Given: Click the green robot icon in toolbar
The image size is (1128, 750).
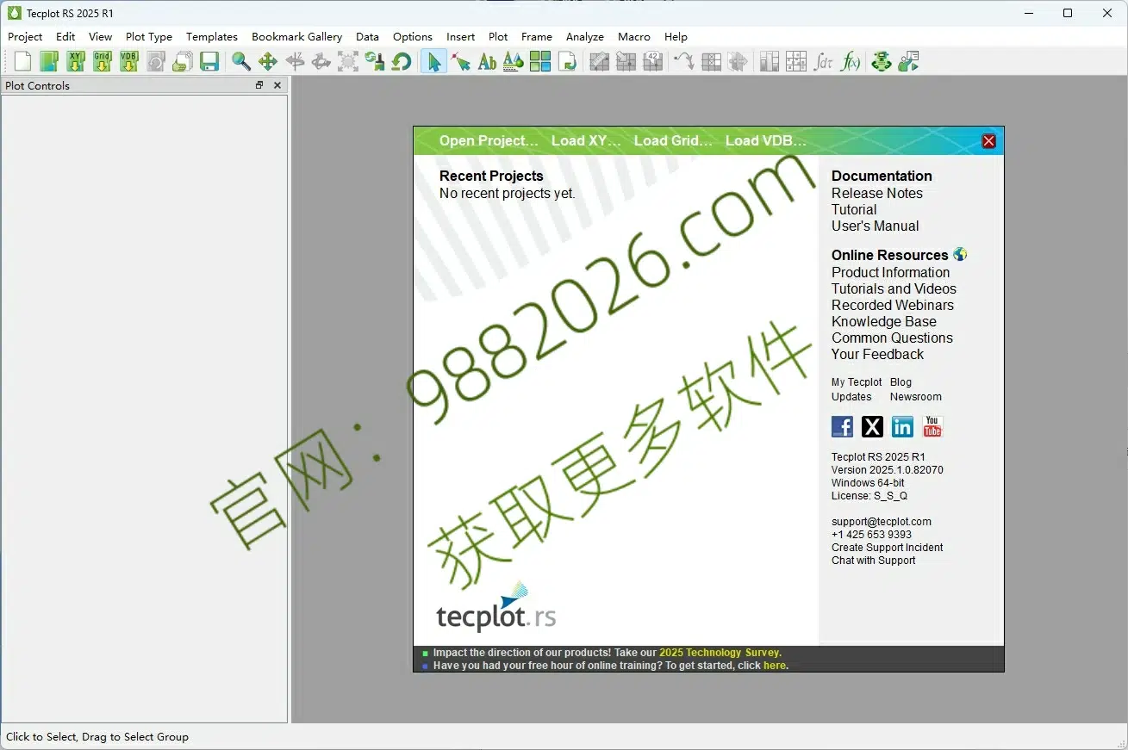Looking at the screenshot, I should pyautogui.click(x=882, y=61).
